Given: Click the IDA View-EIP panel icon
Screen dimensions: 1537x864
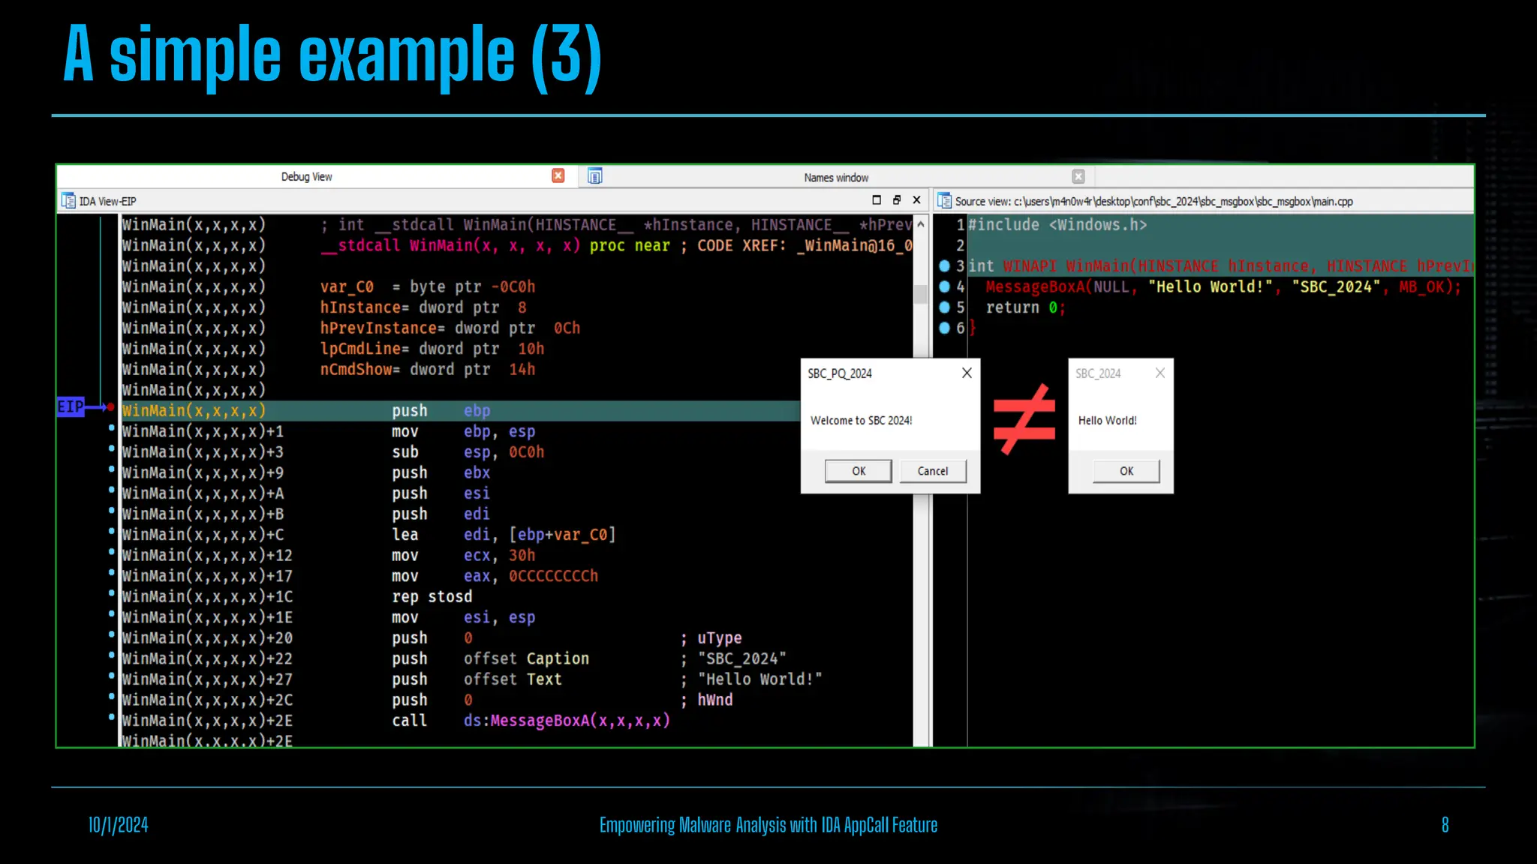Looking at the screenshot, I should (68, 201).
